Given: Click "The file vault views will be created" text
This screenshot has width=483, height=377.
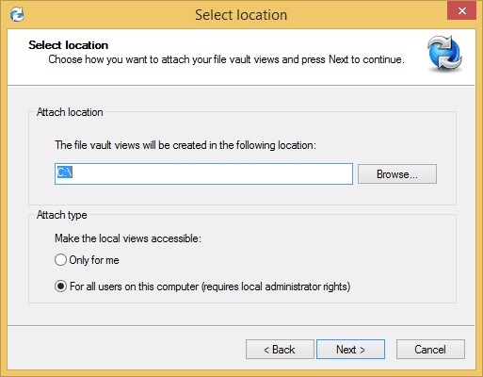Looking at the screenshot, I should click(x=185, y=145).
